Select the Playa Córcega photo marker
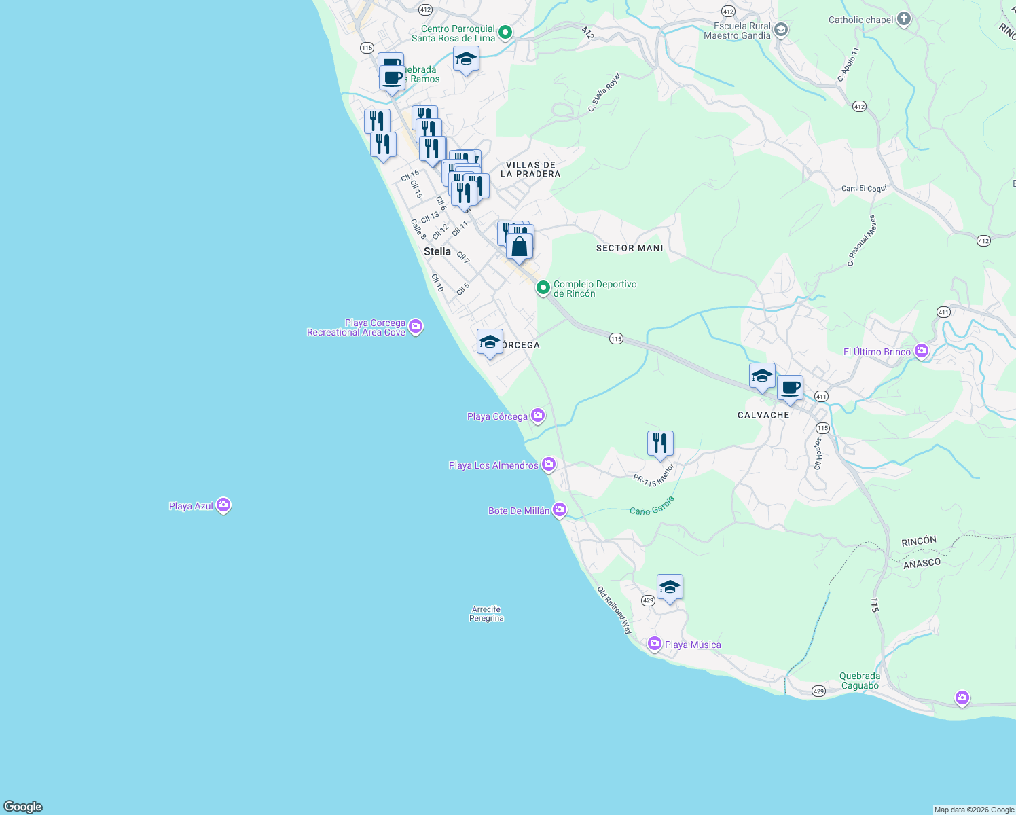Screen dimensions: 1016x815 (537, 416)
